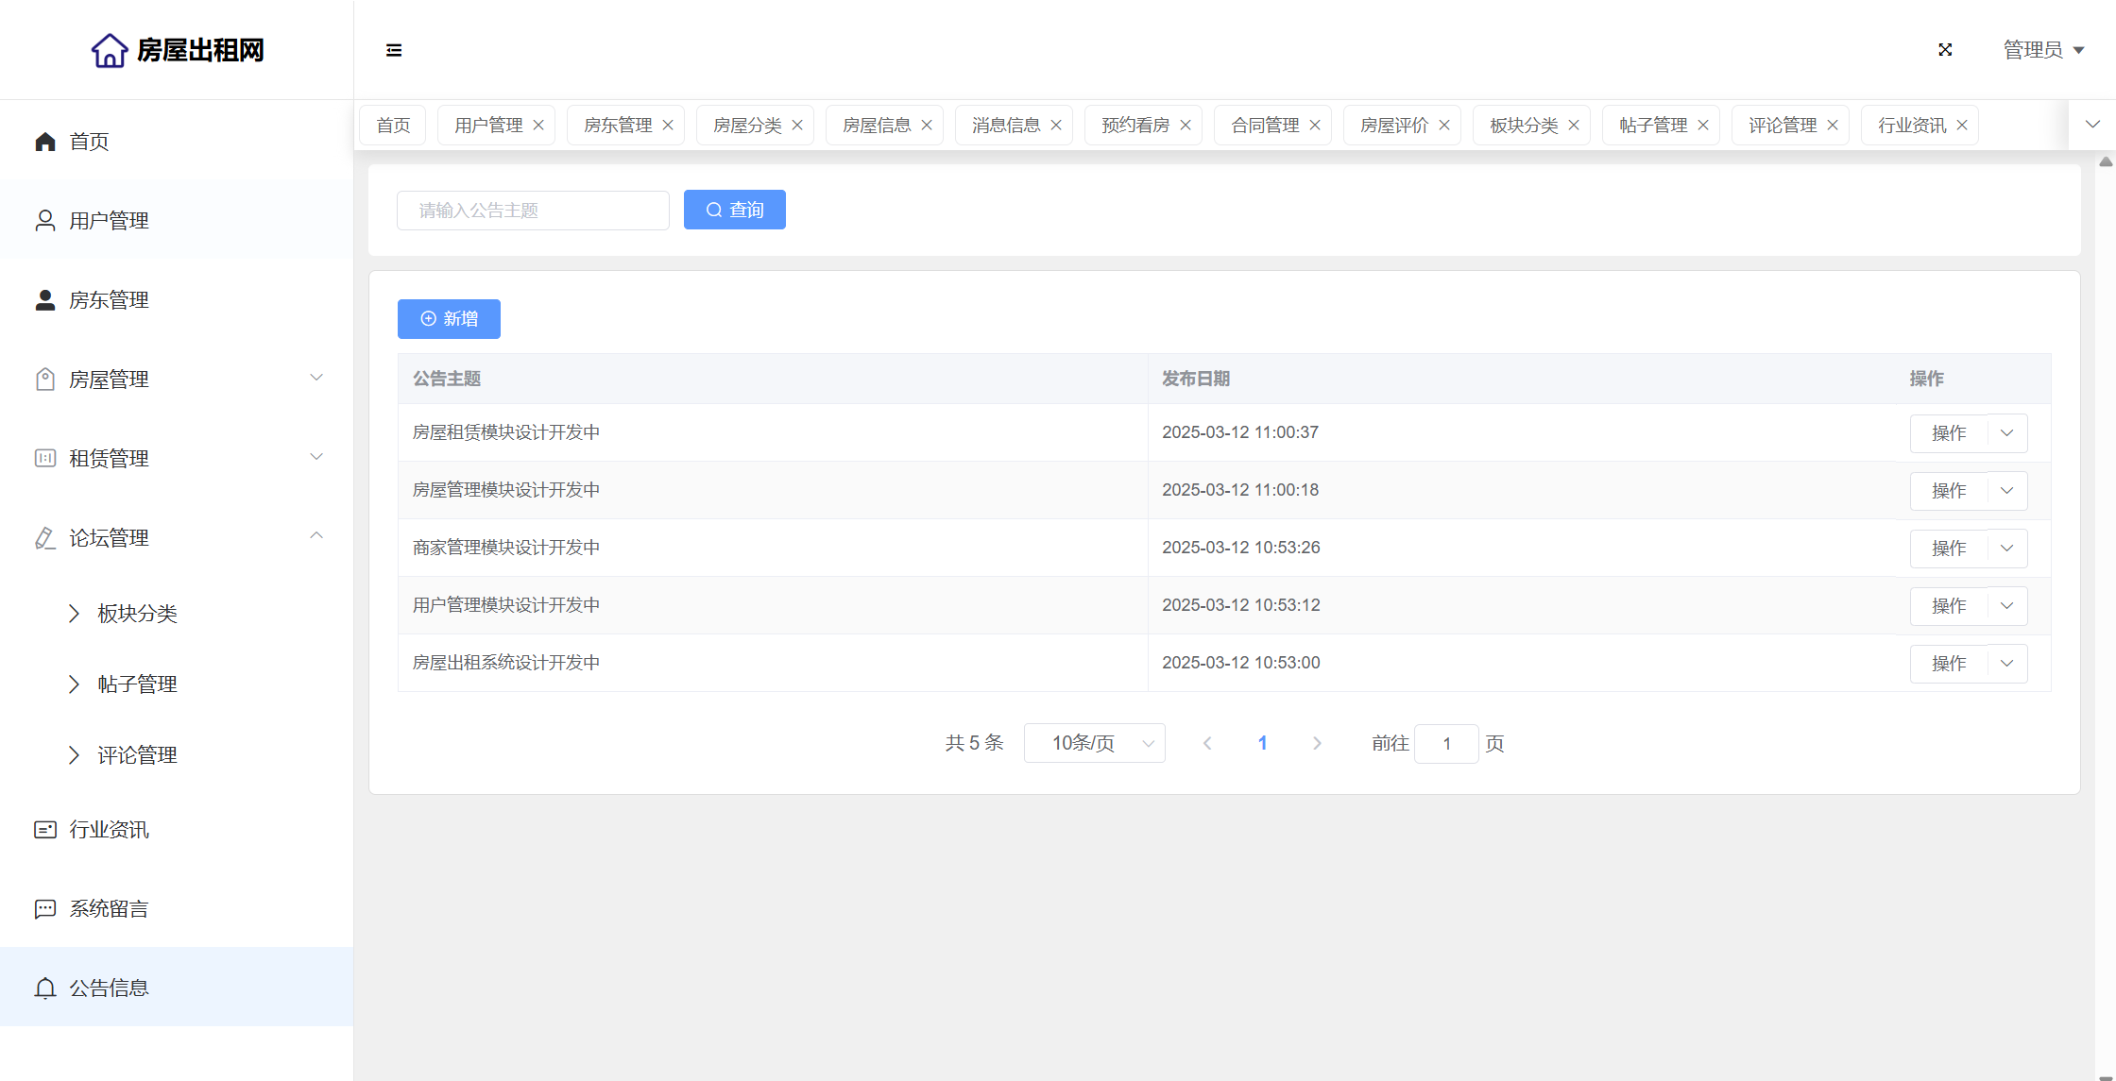Open 行业资讯 sidebar icon item
This screenshot has width=2116, height=1081.
(45, 829)
